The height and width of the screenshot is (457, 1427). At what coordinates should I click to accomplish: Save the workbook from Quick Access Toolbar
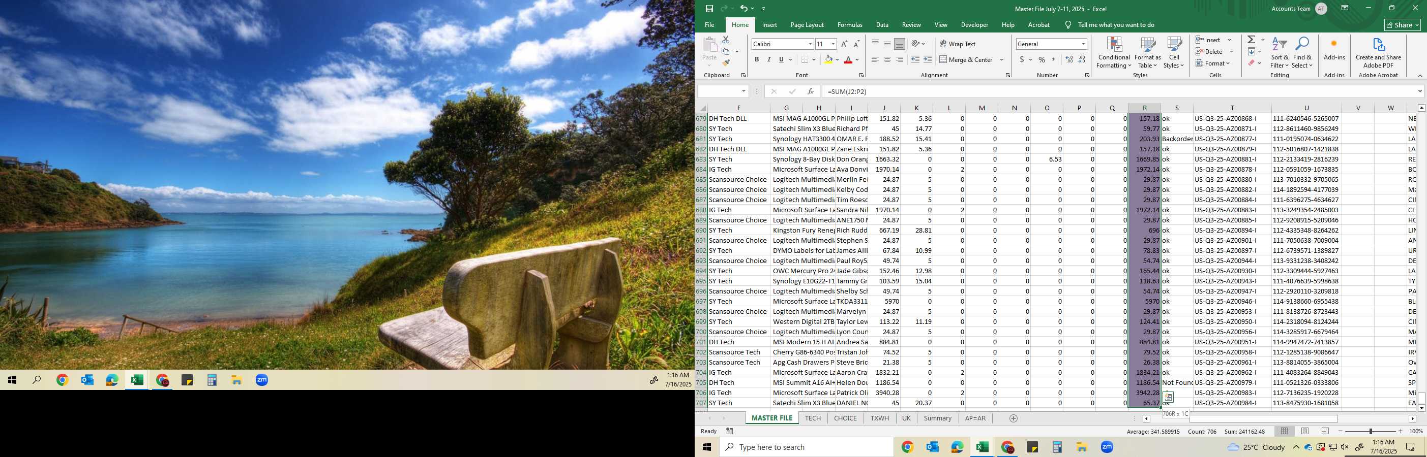709,8
